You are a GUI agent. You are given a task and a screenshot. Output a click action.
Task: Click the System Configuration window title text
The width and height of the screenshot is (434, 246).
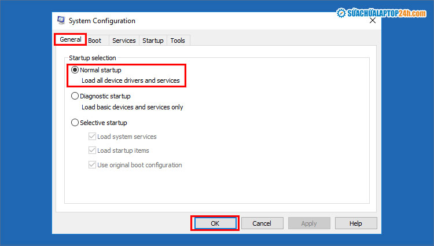click(x=102, y=21)
